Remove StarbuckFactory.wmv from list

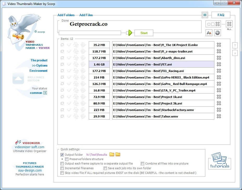pos(219,110)
